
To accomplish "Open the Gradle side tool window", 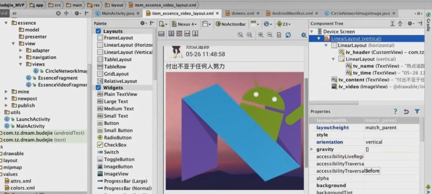I will point(428,22).
